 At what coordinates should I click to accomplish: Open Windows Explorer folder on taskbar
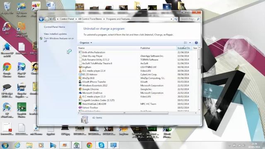pyautogui.click(x=29, y=145)
